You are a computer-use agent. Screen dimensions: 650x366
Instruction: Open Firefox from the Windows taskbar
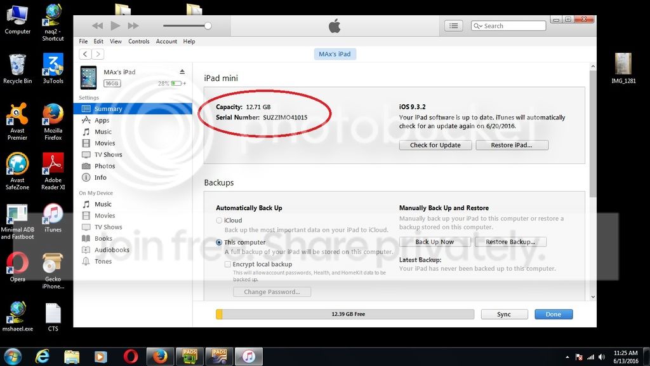[x=159, y=356]
